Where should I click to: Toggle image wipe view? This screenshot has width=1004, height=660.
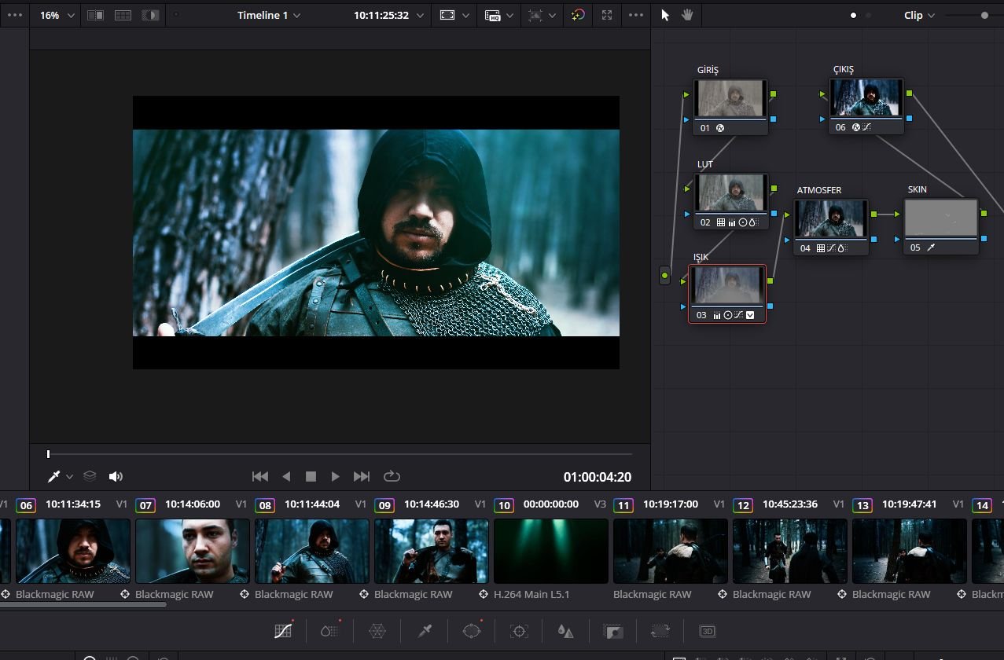(95, 15)
